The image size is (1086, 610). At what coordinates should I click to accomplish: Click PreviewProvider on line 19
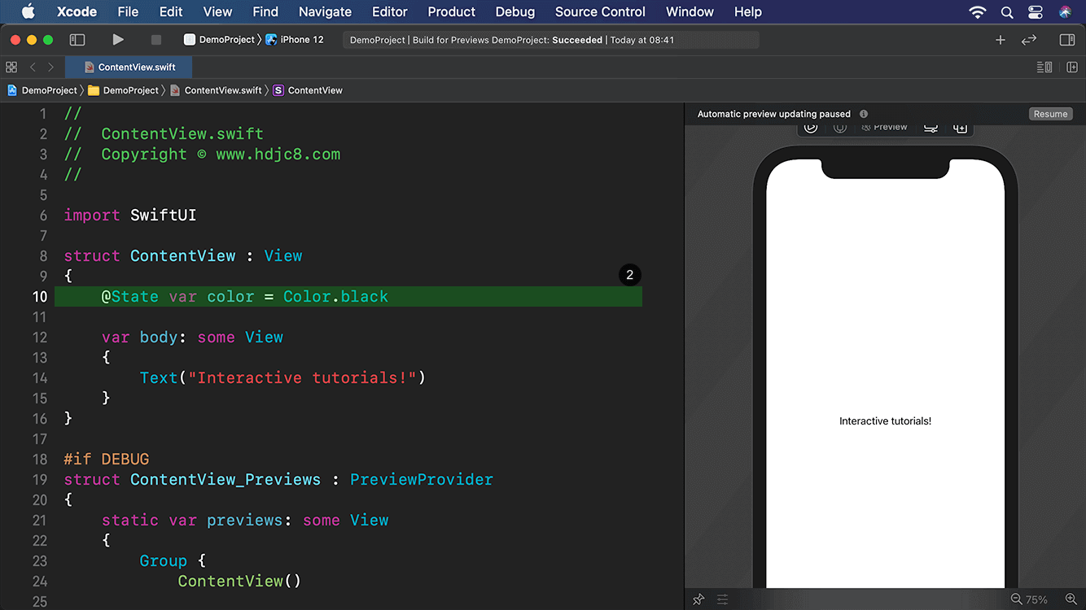pos(421,480)
